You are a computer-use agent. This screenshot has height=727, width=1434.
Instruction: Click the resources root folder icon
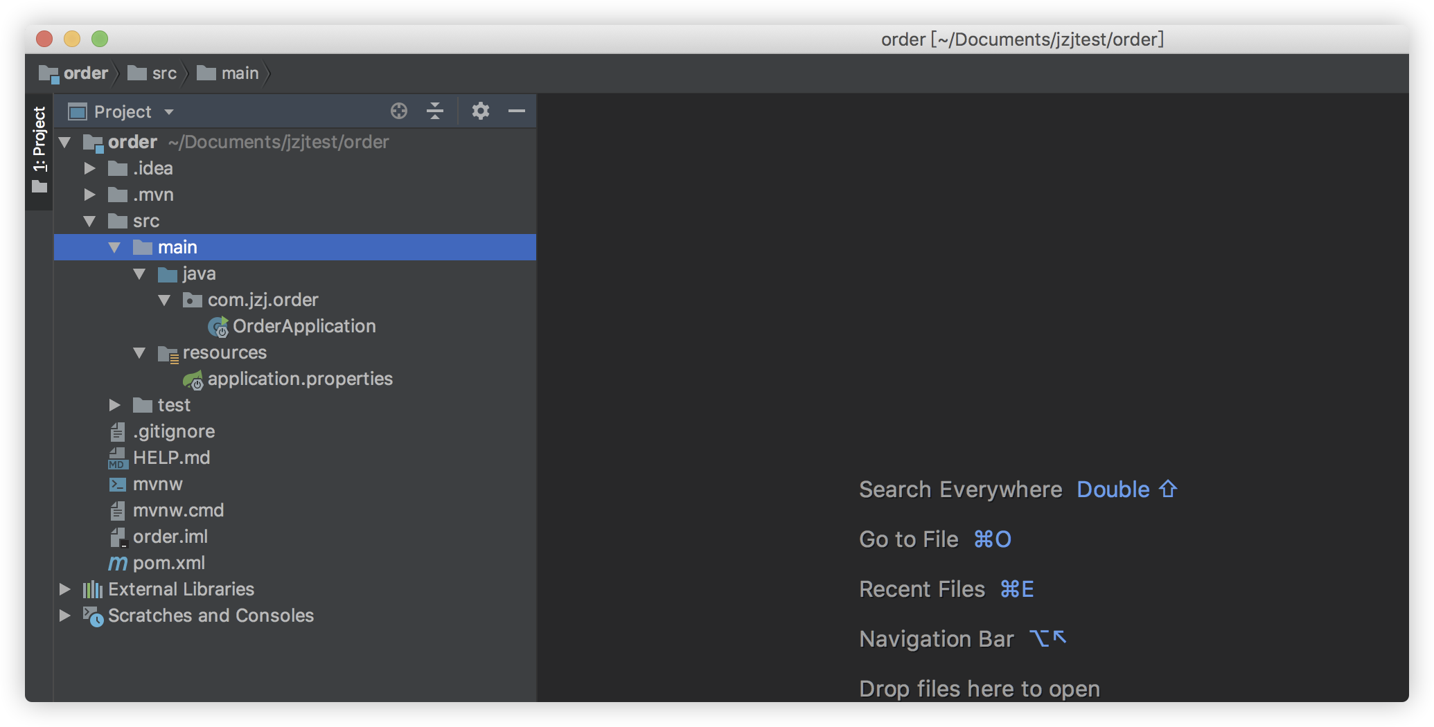pyautogui.click(x=168, y=354)
